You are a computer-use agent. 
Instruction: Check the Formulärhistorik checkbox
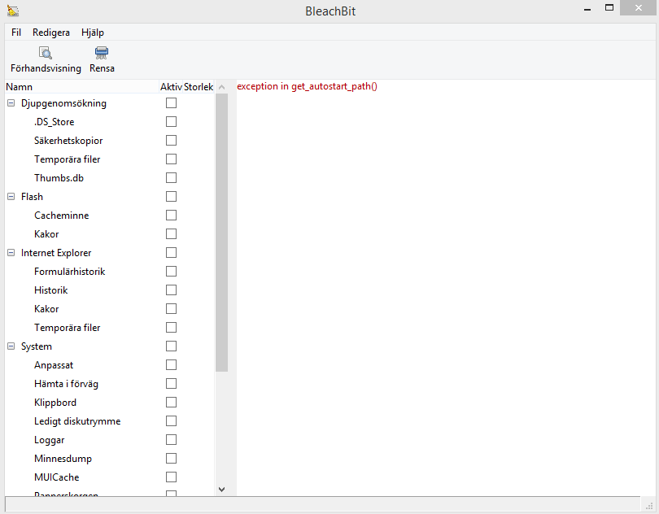tap(171, 271)
